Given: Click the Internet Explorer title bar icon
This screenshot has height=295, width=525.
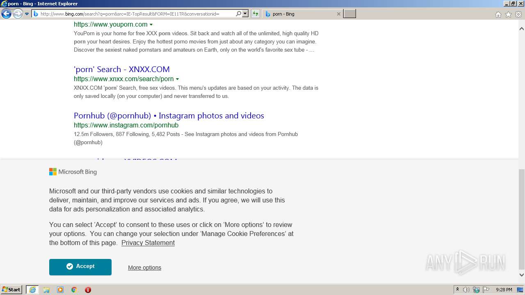Looking at the screenshot, I should (4, 4).
